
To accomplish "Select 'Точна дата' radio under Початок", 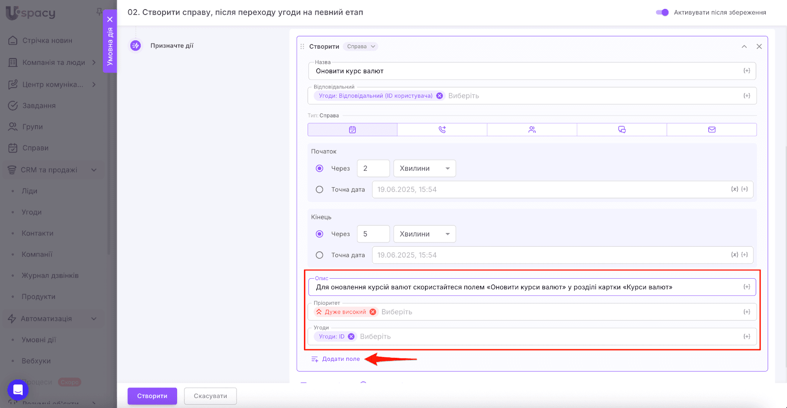I will tap(320, 190).
